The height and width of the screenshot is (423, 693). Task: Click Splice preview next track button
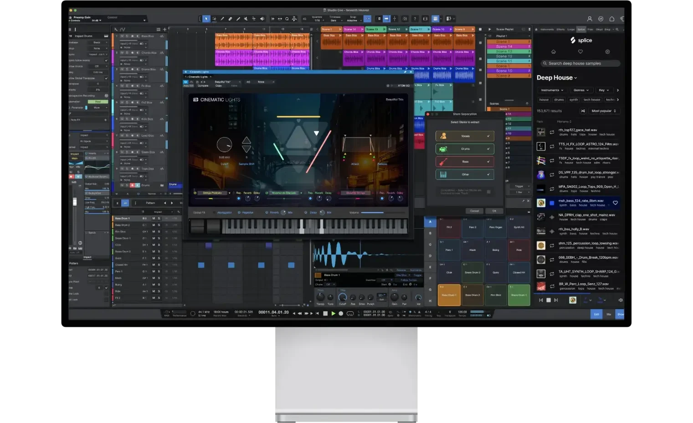(556, 300)
